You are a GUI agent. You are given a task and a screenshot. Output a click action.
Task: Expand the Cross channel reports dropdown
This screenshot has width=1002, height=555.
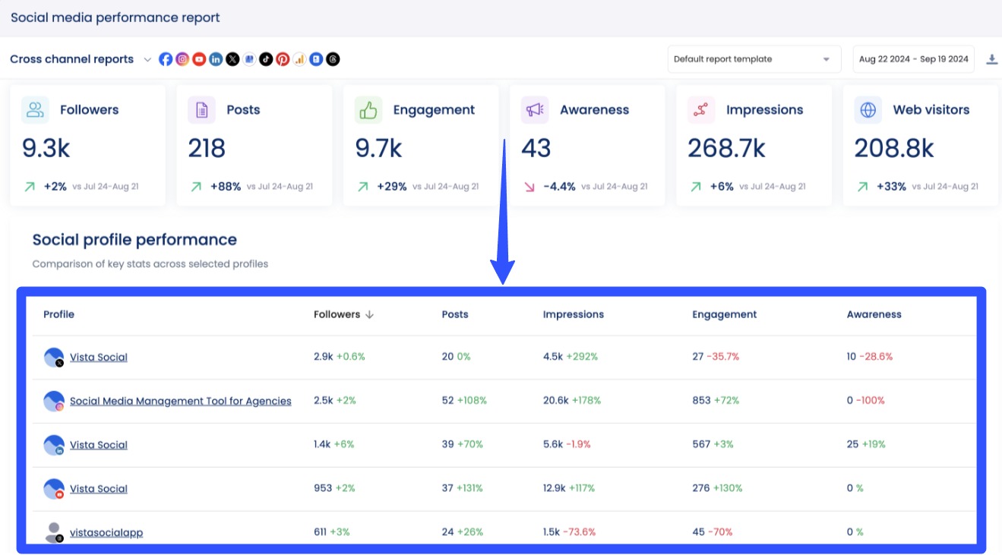pos(147,59)
